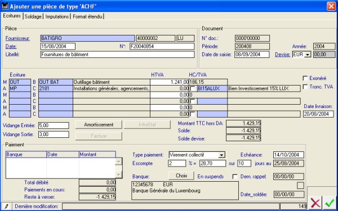Click the title bar application icon

[x=5, y=6]
